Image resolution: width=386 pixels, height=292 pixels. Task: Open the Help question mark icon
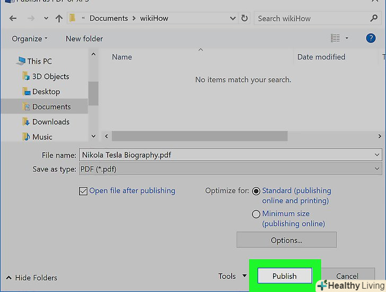pyautogui.click(x=371, y=38)
